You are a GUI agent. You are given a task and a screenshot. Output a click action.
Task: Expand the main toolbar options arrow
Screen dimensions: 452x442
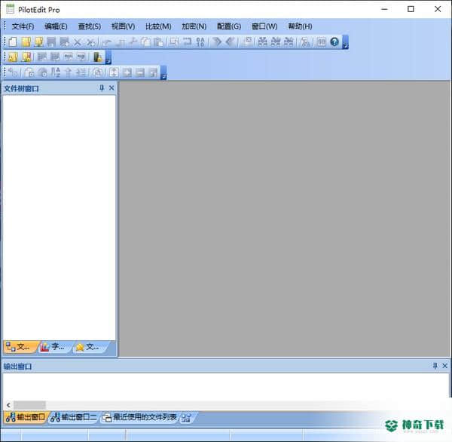coord(345,42)
